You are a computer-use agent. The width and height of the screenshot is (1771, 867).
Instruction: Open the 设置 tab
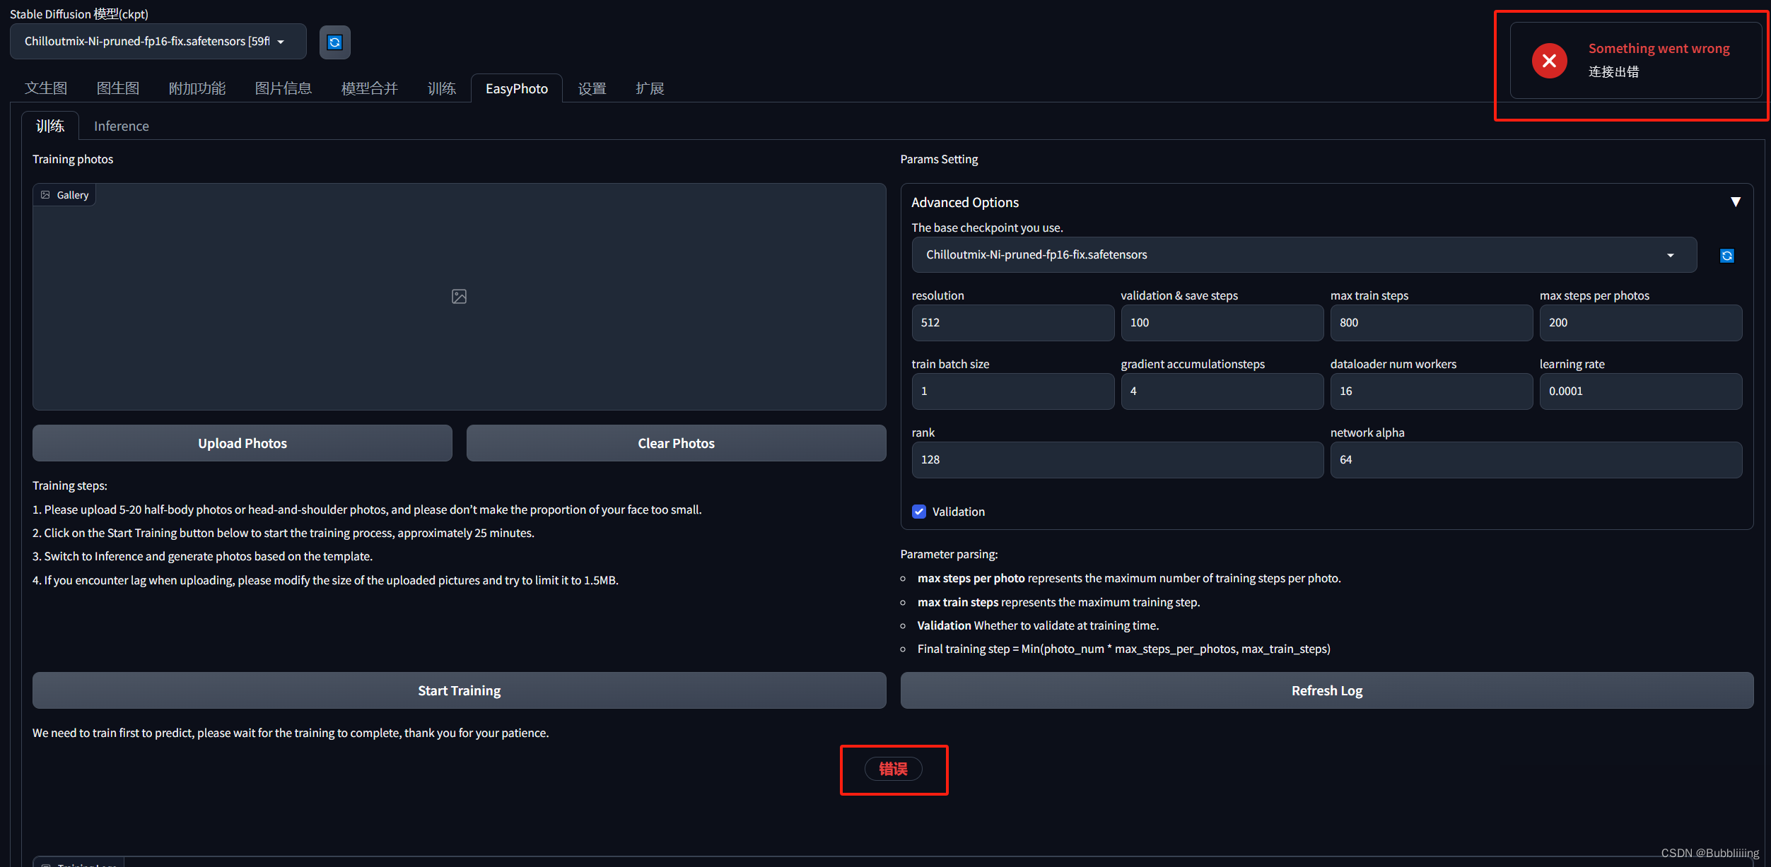click(592, 88)
